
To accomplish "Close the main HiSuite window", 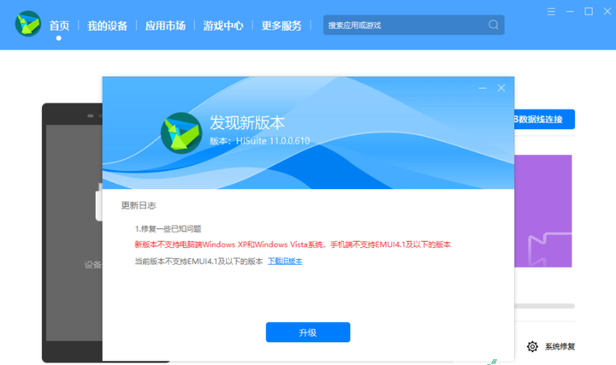I will pyautogui.click(x=606, y=11).
